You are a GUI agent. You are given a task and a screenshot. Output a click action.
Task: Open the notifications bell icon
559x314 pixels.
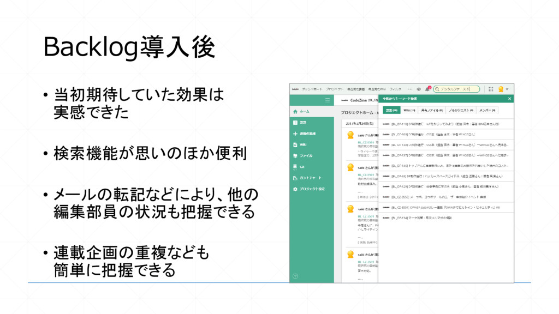(x=427, y=89)
